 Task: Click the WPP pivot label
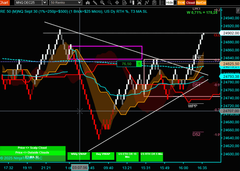192,106
